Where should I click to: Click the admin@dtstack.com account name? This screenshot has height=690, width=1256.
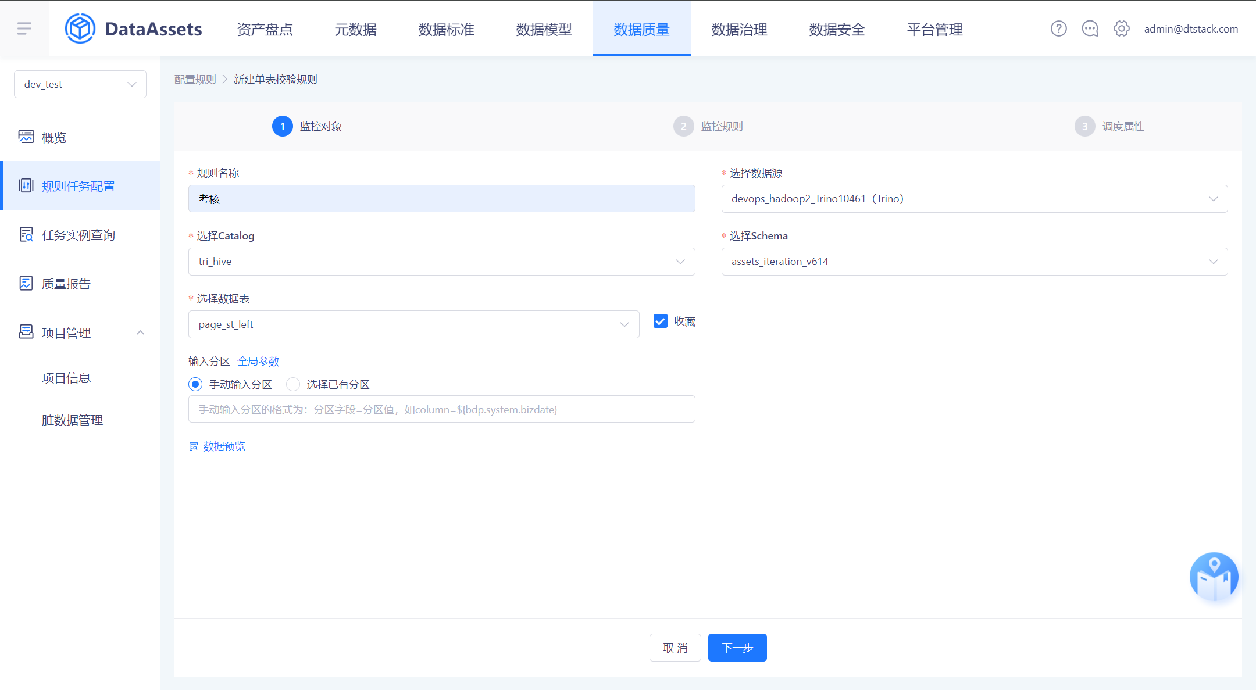pyautogui.click(x=1191, y=28)
